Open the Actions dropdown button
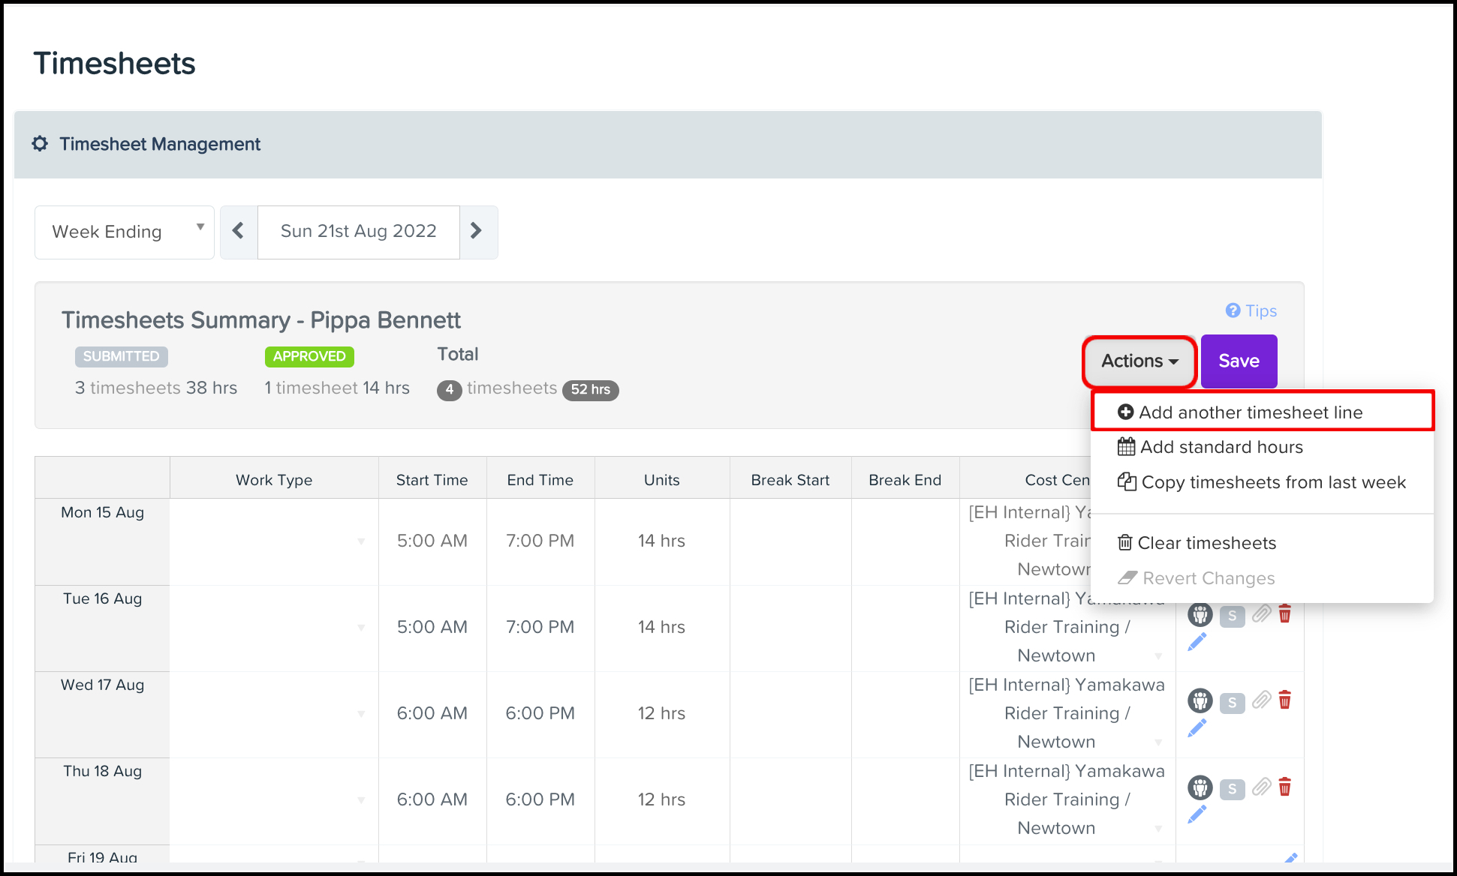The height and width of the screenshot is (876, 1457). tap(1139, 361)
